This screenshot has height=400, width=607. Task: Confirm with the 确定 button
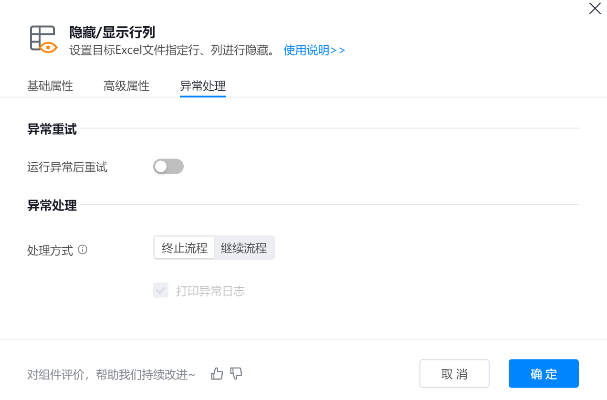point(544,374)
